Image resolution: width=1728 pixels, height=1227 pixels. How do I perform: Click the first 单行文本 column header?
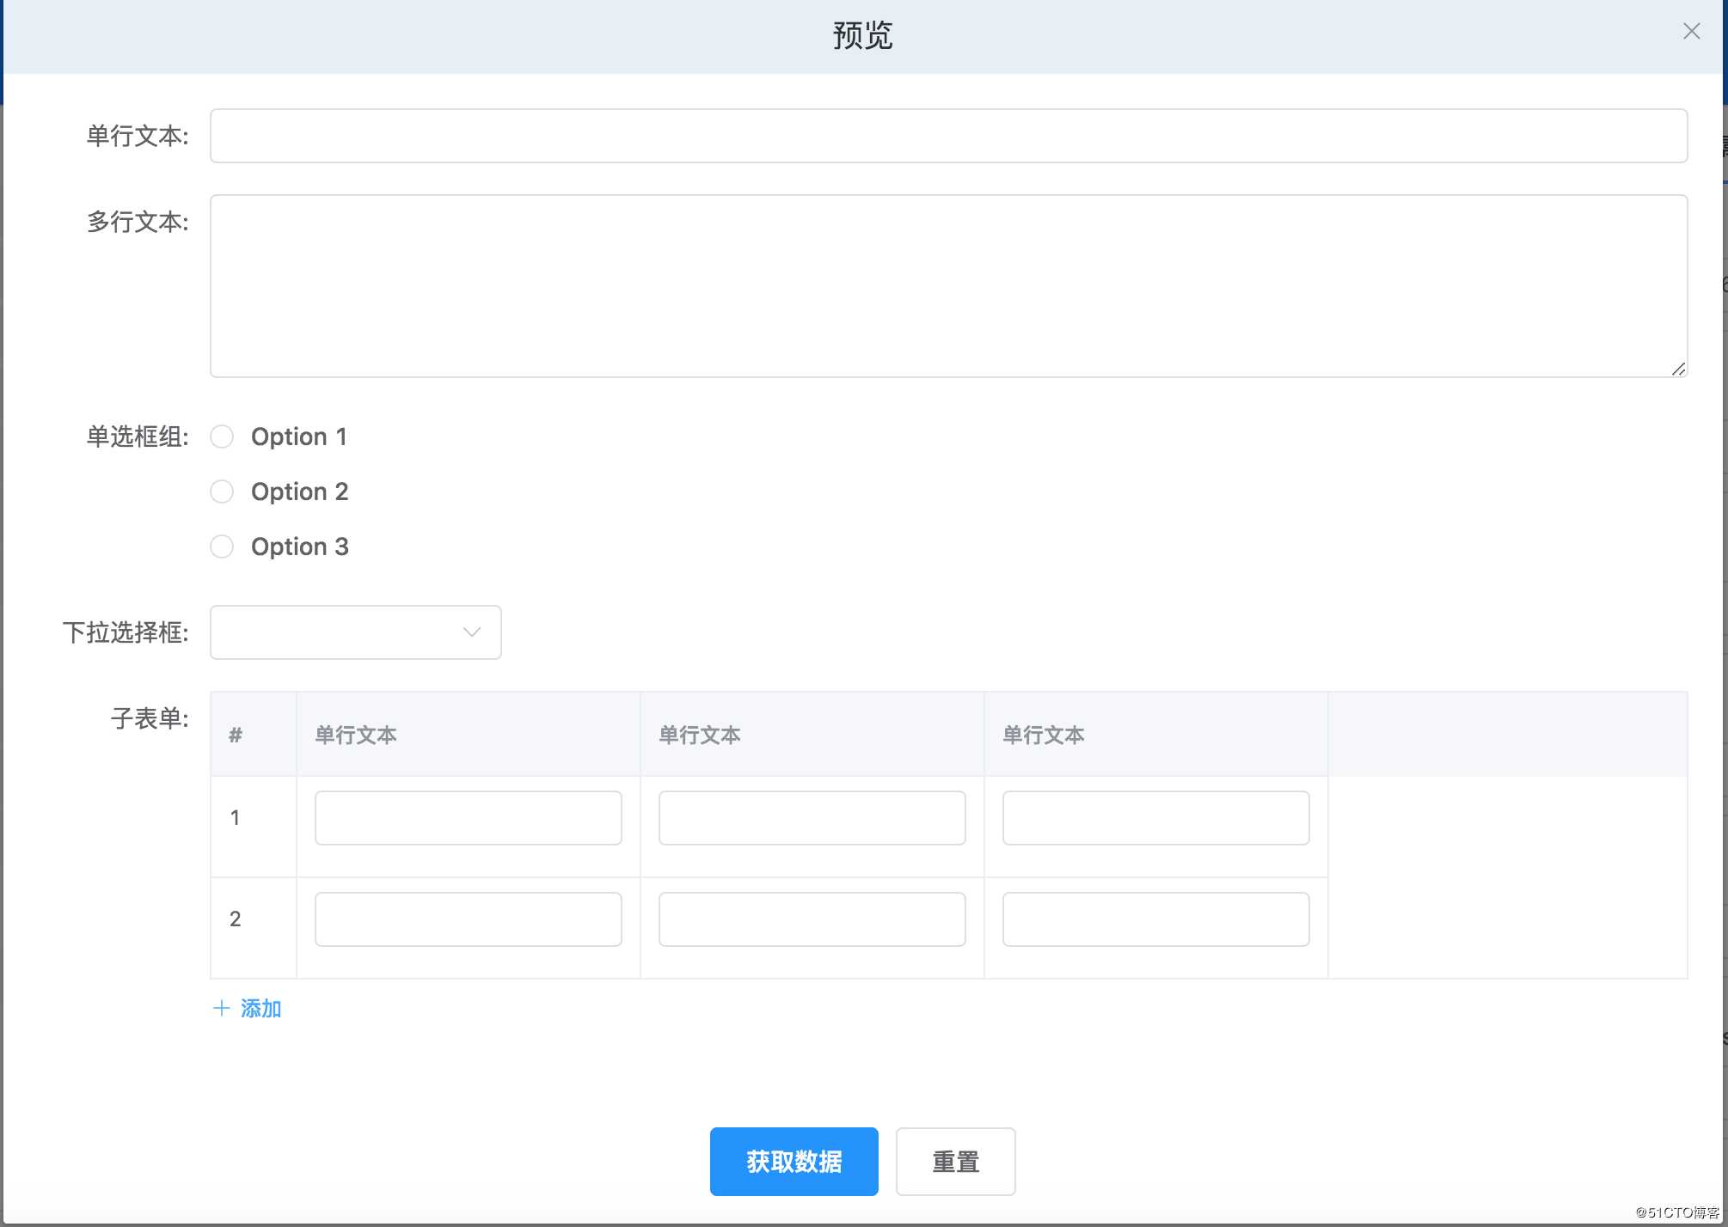[469, 735]
